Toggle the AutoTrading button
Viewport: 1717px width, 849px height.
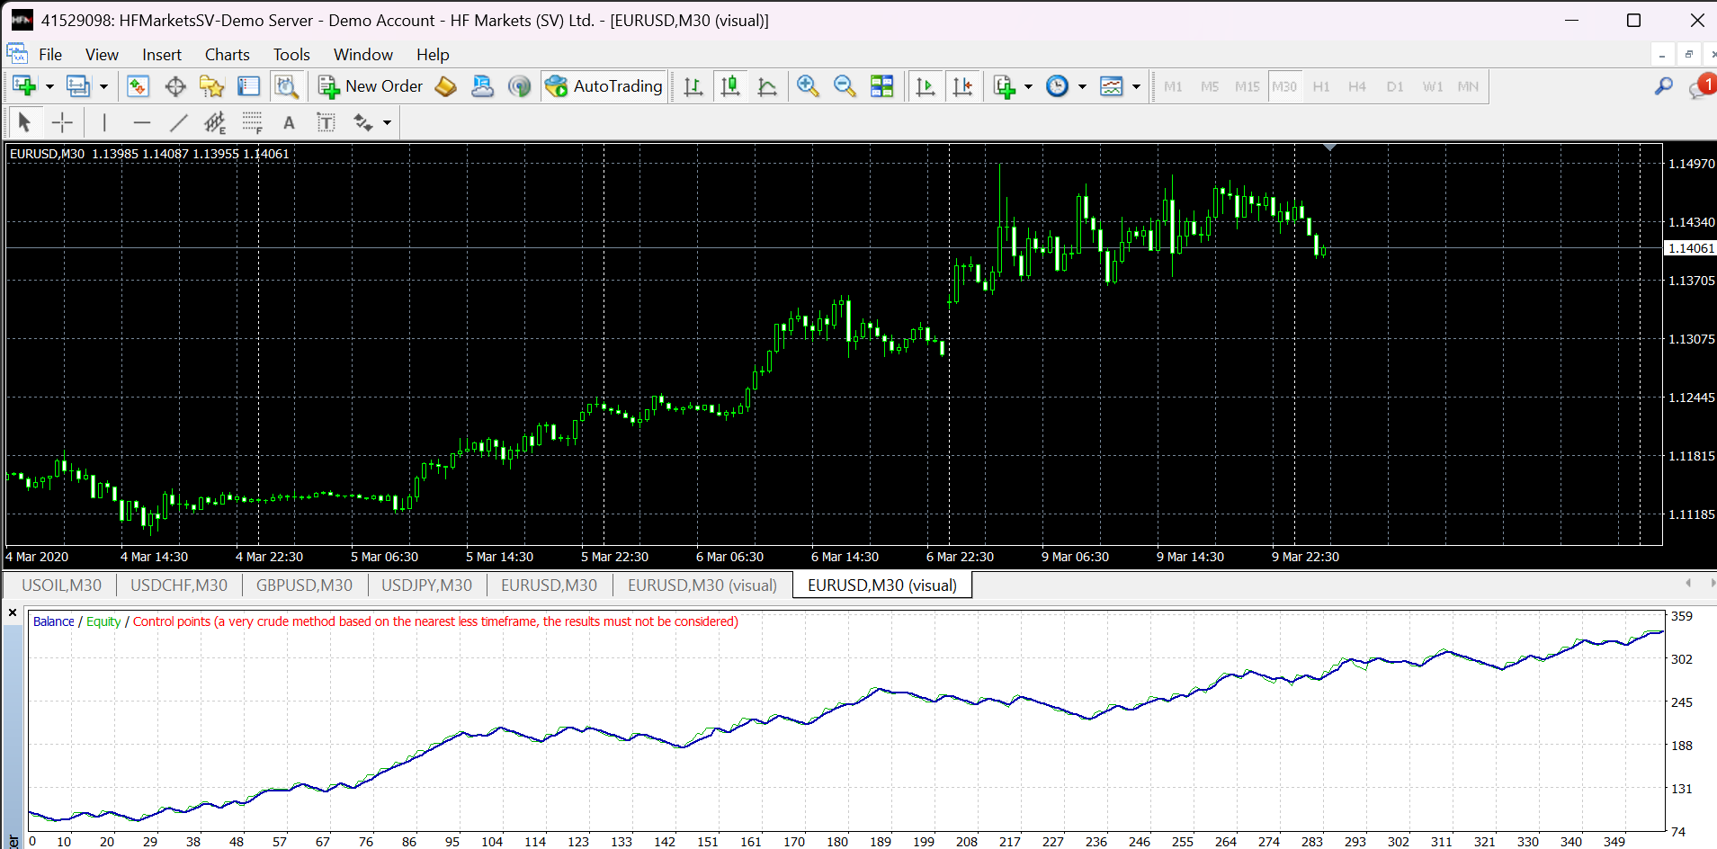(604, 86)
